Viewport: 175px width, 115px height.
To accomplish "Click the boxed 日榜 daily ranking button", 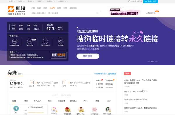I will coord(13,27).
